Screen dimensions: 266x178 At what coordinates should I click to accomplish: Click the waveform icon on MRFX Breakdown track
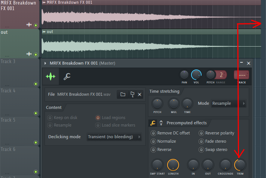coord(29,25)
